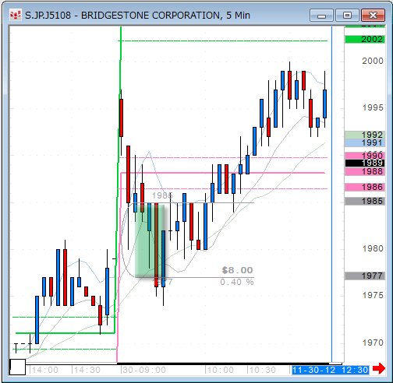Maximize the chart window
Image resolution: width=393 pixels, height=383 pixels.
[x=347, y=16]
